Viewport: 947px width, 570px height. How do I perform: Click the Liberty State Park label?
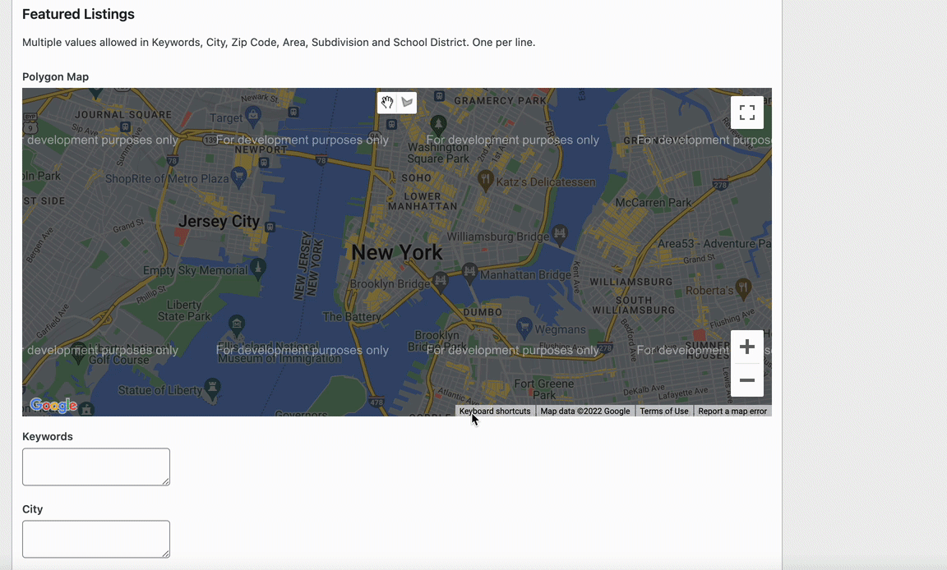pyautogui.click(x=183, y=310)
